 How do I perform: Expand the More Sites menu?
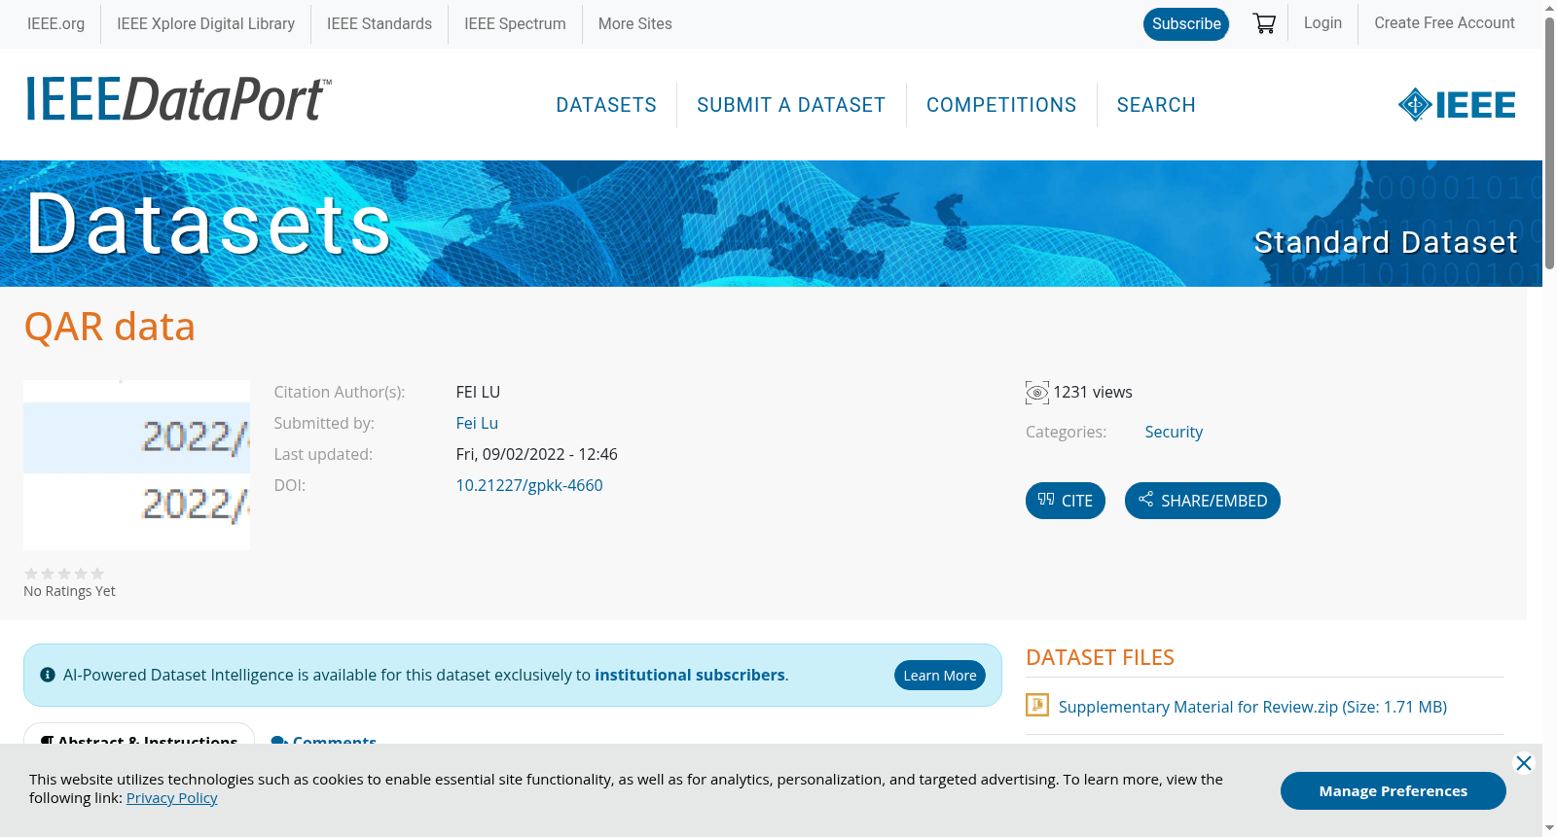(634, 23)
